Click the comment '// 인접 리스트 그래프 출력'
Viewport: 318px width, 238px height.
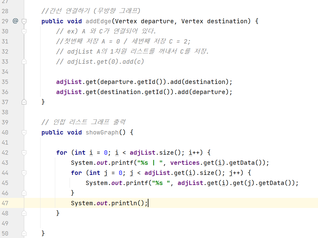tap(83, 122)
